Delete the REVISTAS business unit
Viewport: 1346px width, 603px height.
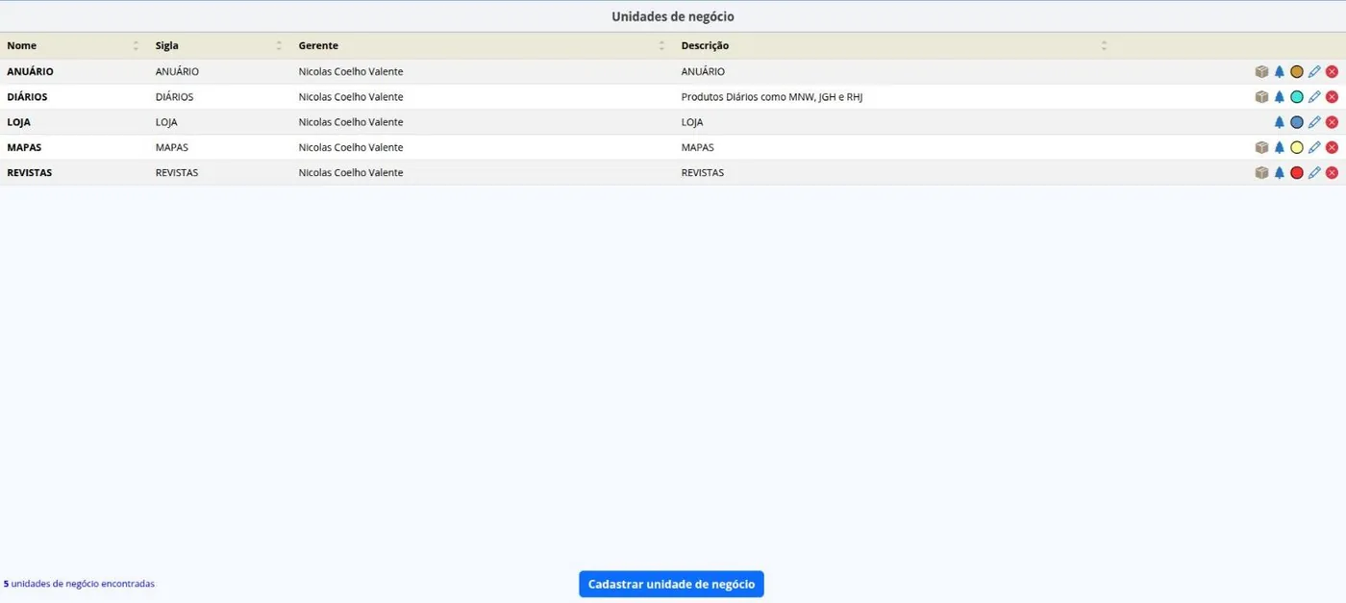[1332, 172]
